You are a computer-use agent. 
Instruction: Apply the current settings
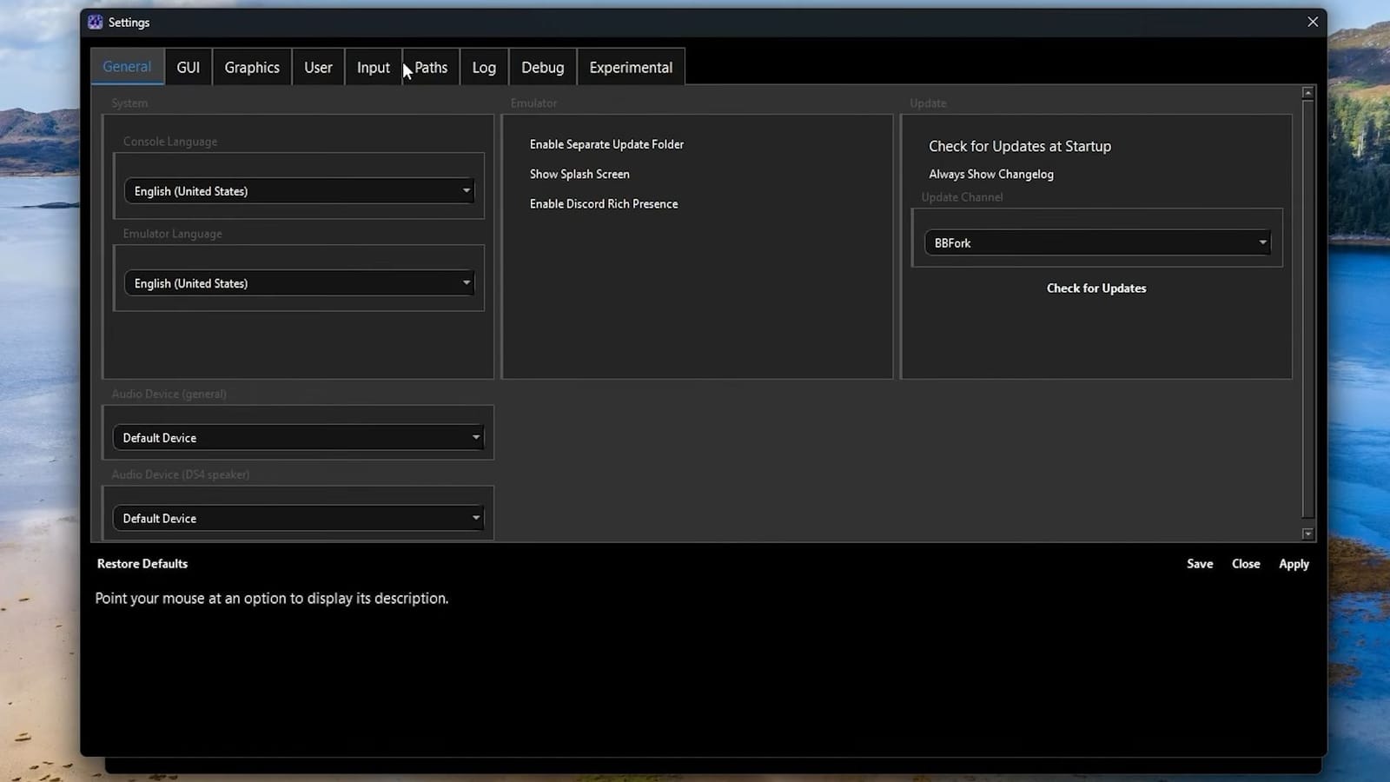[1294, 563]
